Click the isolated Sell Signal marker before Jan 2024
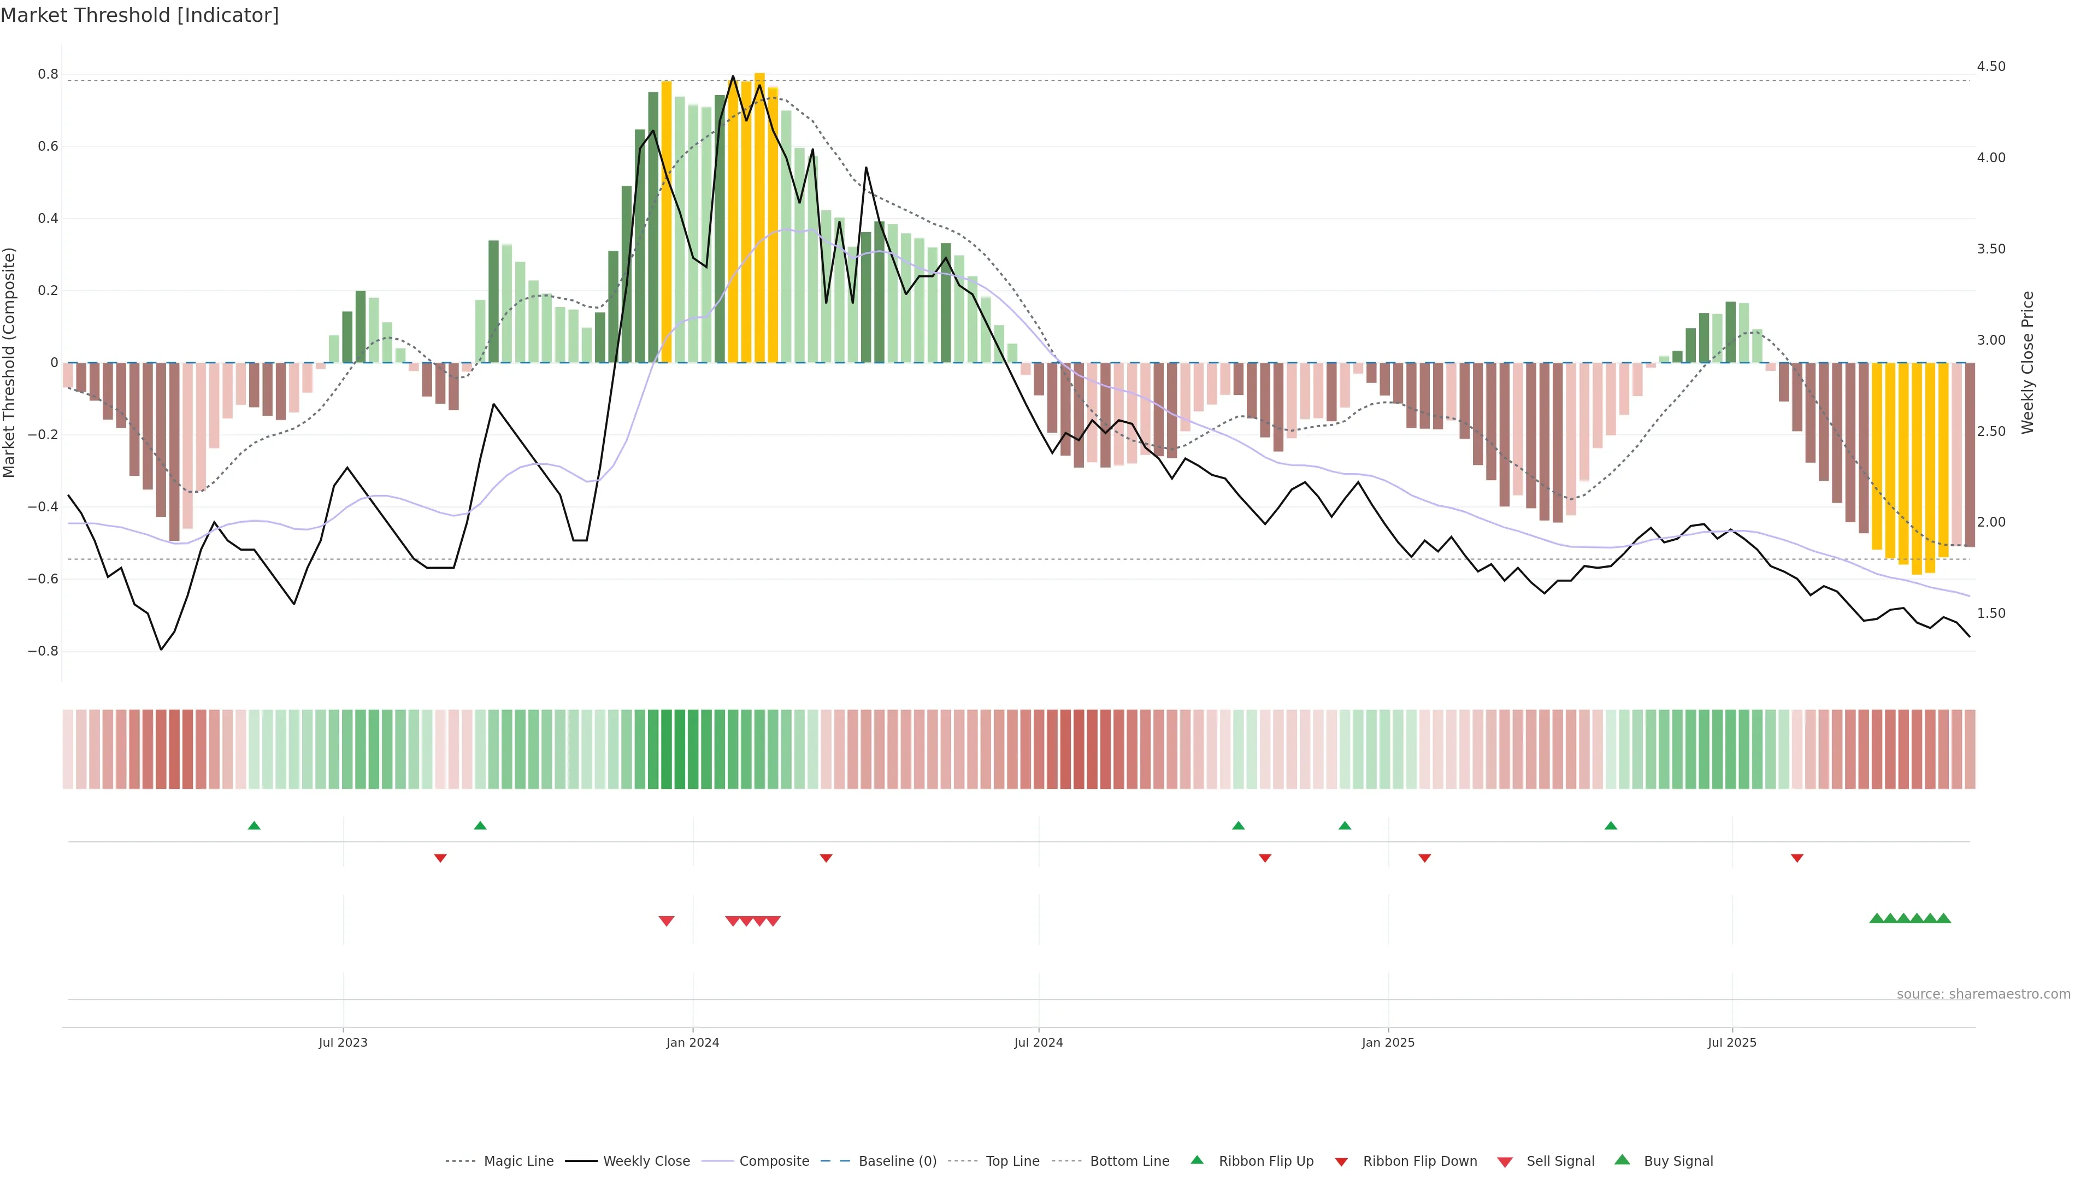Screen dimensions: 2098x1180 click(666, 921)
